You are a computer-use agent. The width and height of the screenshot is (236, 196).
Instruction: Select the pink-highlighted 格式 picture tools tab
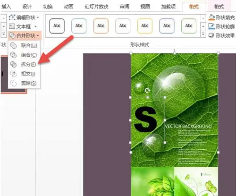(219, 7)
